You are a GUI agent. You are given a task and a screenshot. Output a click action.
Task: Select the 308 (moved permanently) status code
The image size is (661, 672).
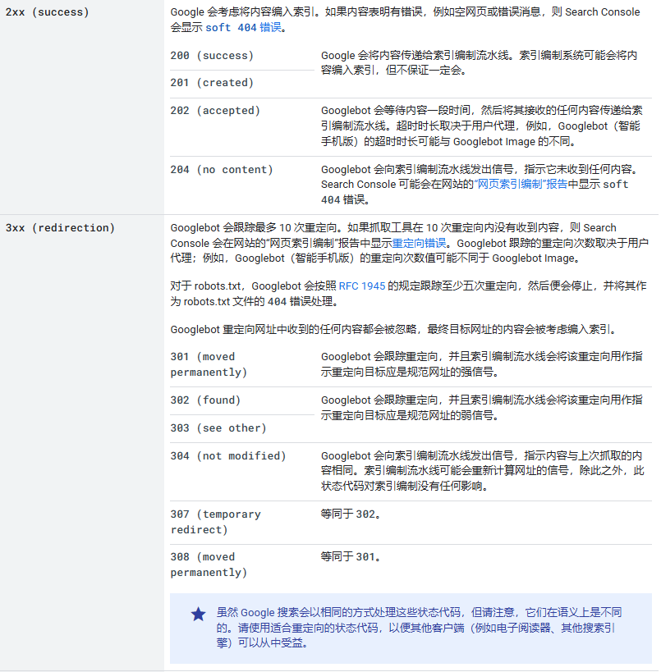coord(209,565)
